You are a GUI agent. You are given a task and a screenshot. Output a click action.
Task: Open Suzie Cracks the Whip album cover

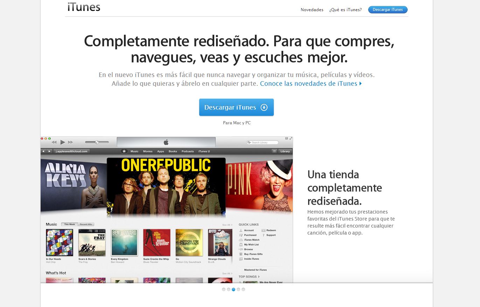coord(157,243)
